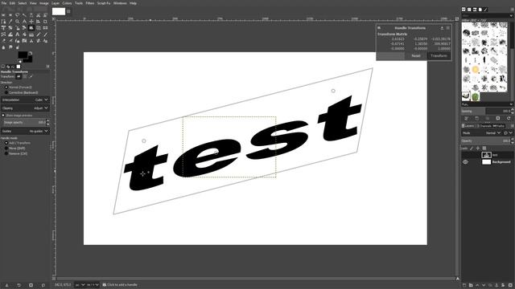Select the Rectangle Select tool

[x=3, y=14]
